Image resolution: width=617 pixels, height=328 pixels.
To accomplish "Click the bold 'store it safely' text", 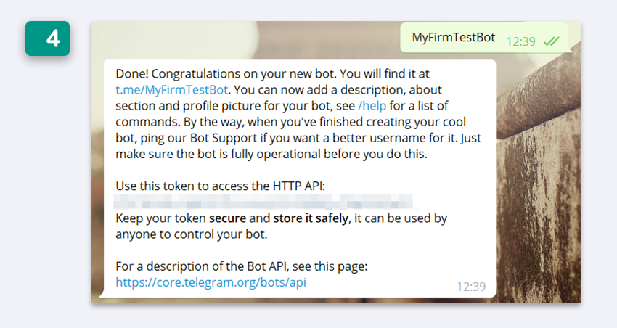I will tap(311, 218).
